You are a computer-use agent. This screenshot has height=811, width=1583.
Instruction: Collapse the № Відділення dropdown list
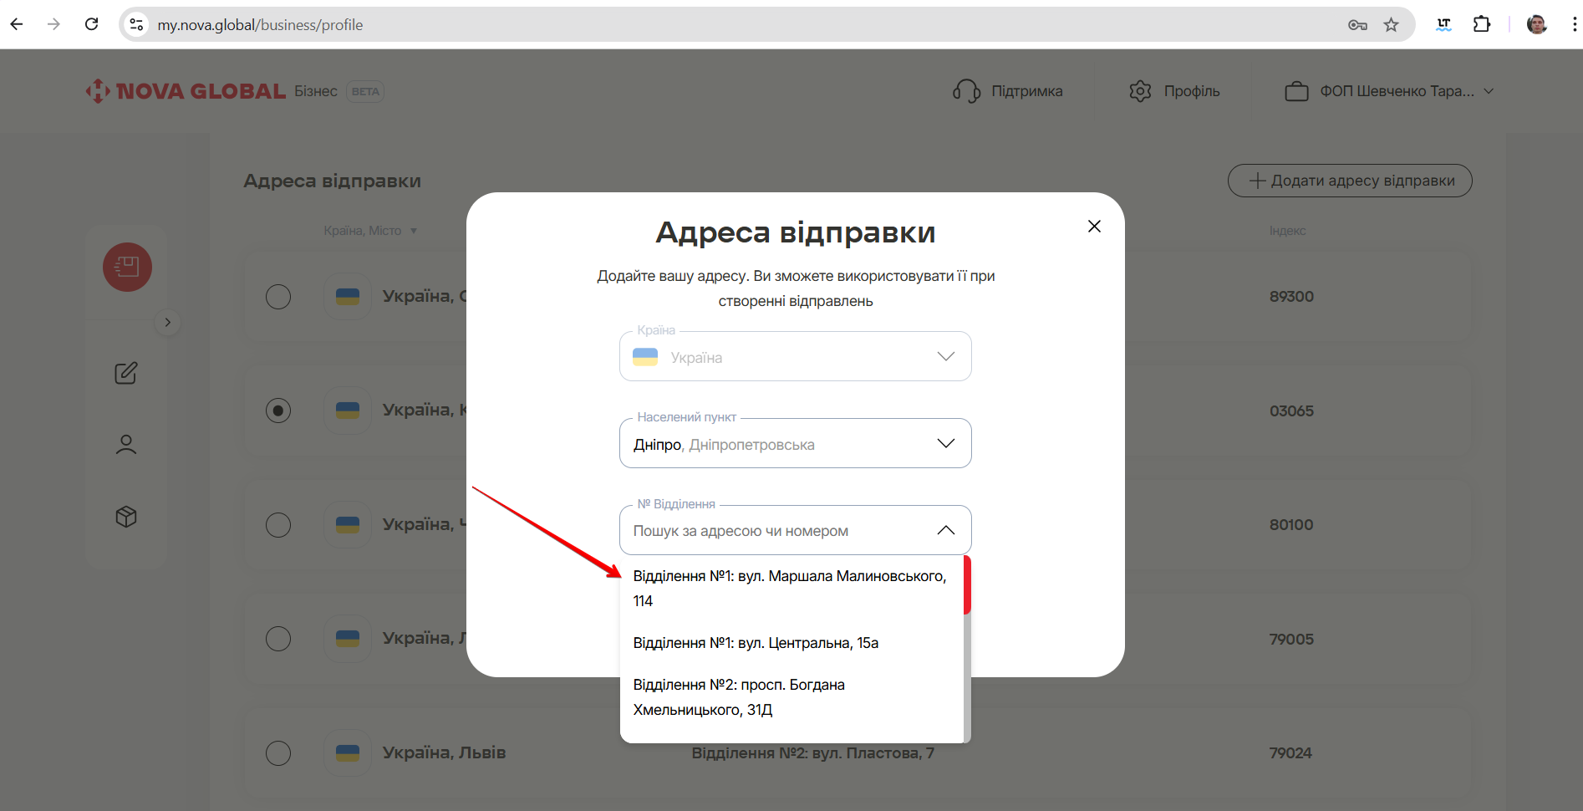click(x=945, y=530)
